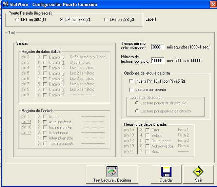The height and width of the screenshot is (187, 217).
Task: Click the 'Señal semáforo (1 seg)' label
Action: [88, 57]
